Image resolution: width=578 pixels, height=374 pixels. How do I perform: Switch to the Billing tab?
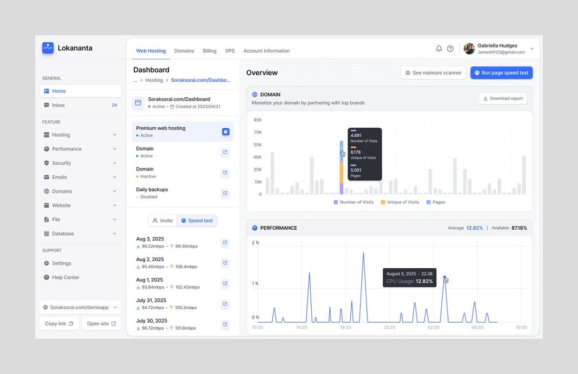(210, 51)
